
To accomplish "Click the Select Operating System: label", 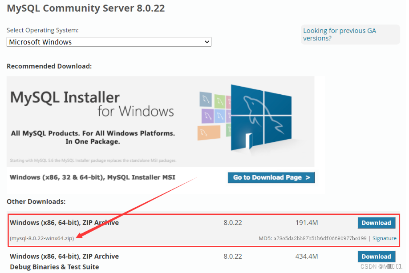I will (x=43, y=30).
